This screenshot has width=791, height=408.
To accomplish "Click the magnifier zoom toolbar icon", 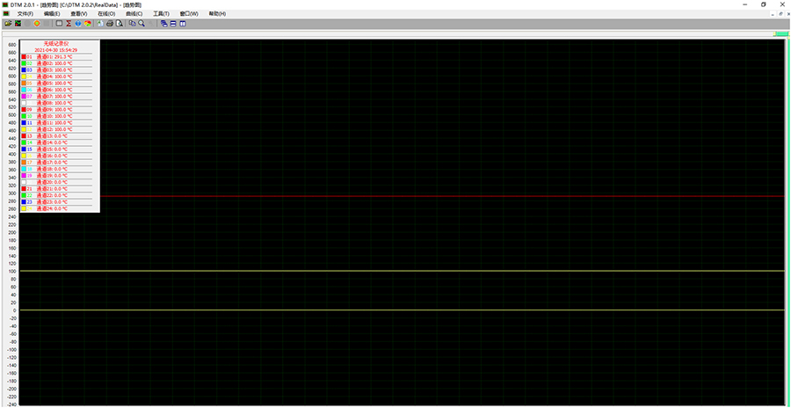I will [142, 24].
